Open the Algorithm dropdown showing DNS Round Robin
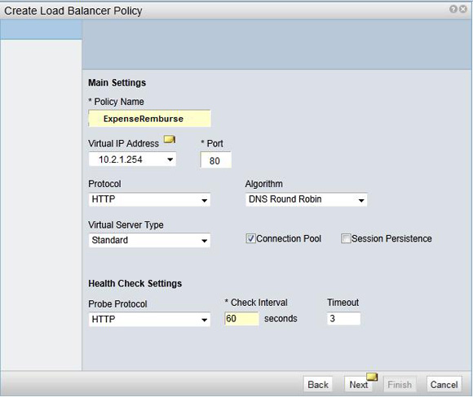Image resolution: width=473 pixels, height=397 pixels. tap(306, 199)
